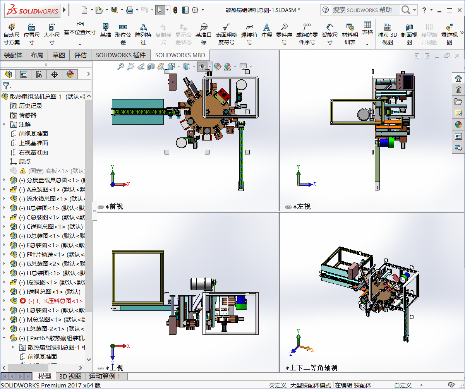Viewport: 465px width, 389px height.
Task: Switch to the 评估 tab
Action: coord(81,55)
